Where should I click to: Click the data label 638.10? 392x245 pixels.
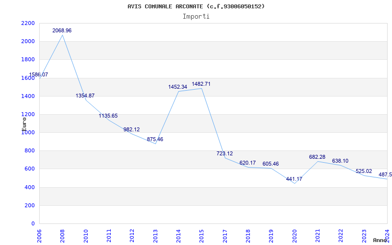(340, 161)
